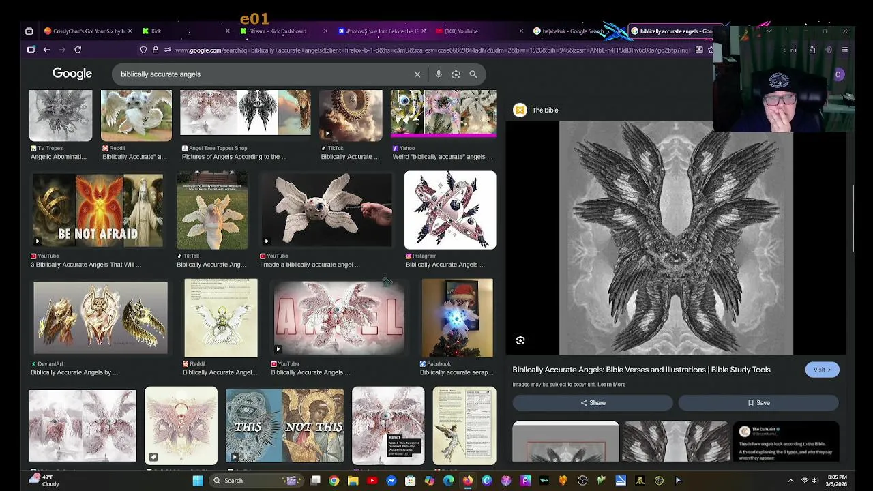This screenshot has width=873, height=491.
Task: Close the Kick tab
Action: tap(228, 31)
